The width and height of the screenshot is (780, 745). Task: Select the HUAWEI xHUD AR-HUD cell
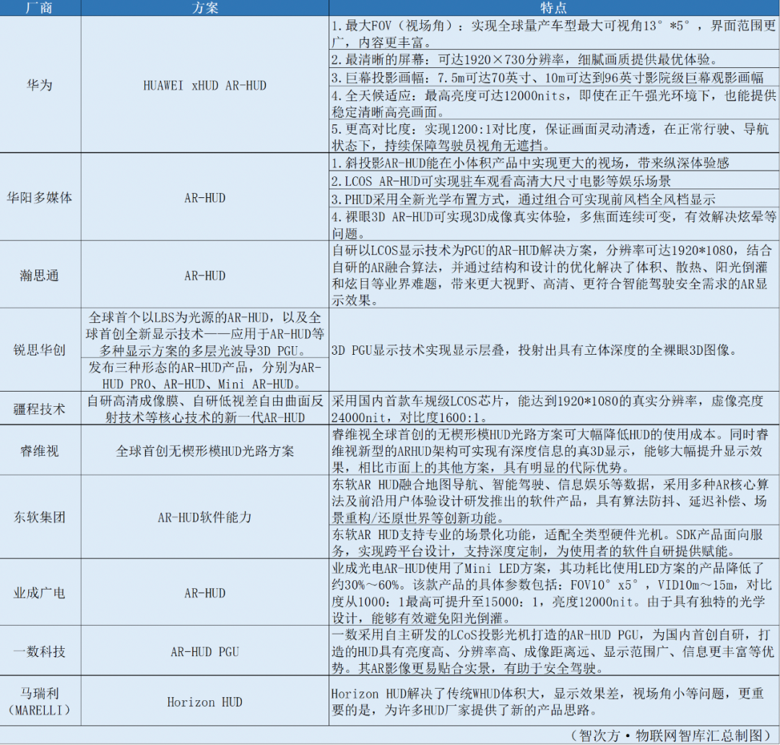pyautogui.click(x=204, y=85)
